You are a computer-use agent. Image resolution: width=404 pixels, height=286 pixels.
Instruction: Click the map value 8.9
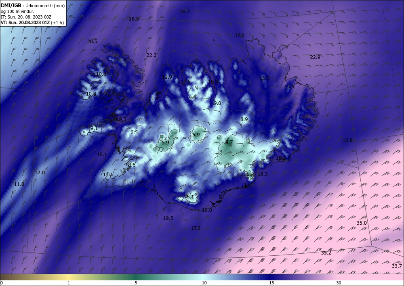(244, 119)
